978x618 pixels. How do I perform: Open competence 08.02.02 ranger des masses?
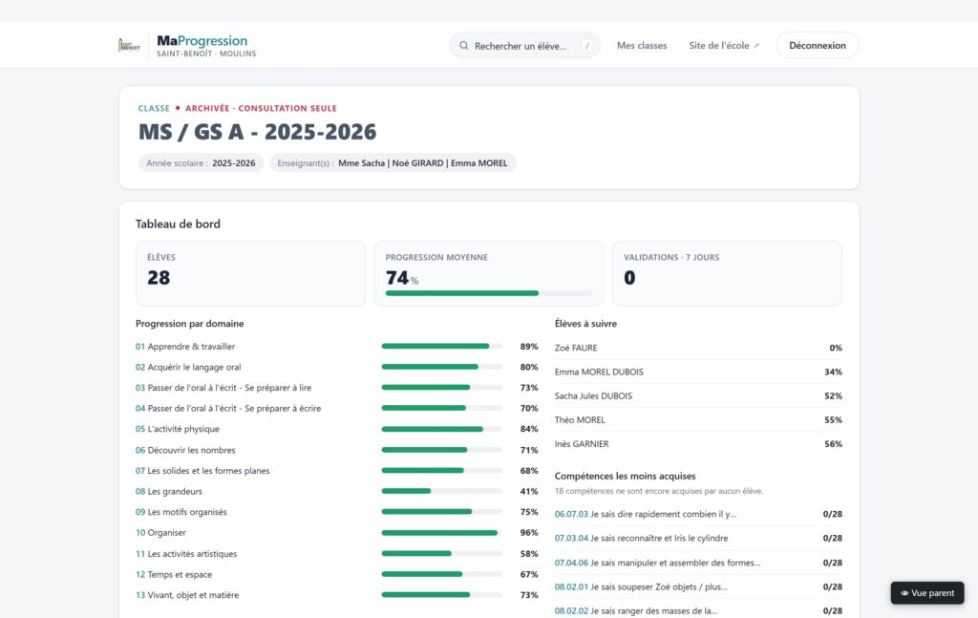[698, 610]
